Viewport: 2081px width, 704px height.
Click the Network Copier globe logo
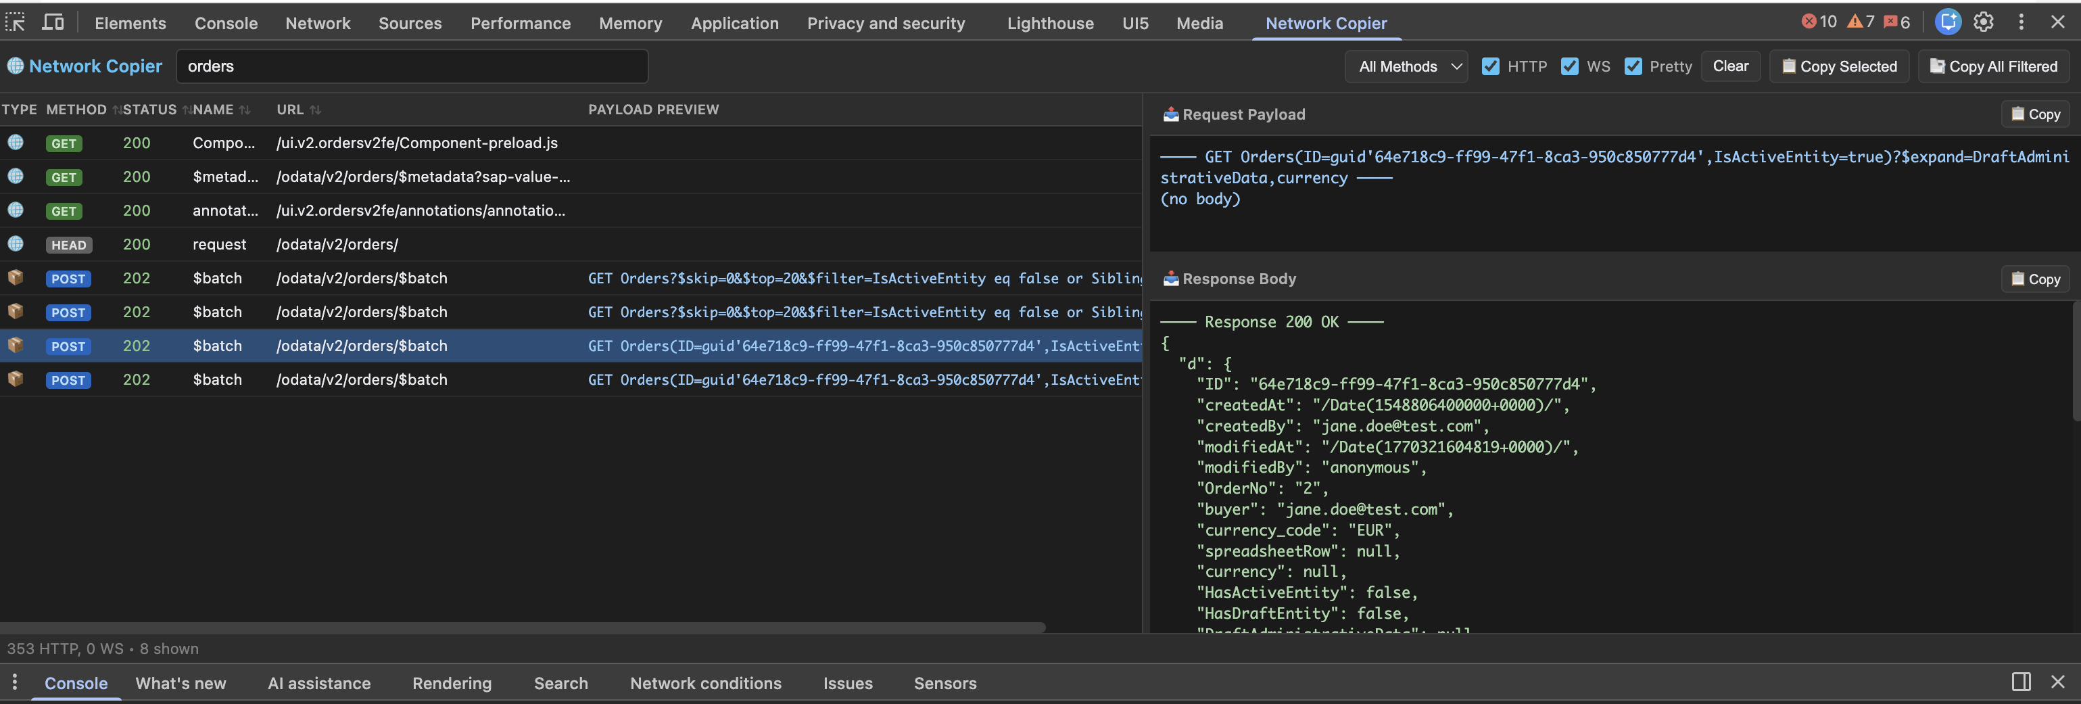tap(15, 66)
